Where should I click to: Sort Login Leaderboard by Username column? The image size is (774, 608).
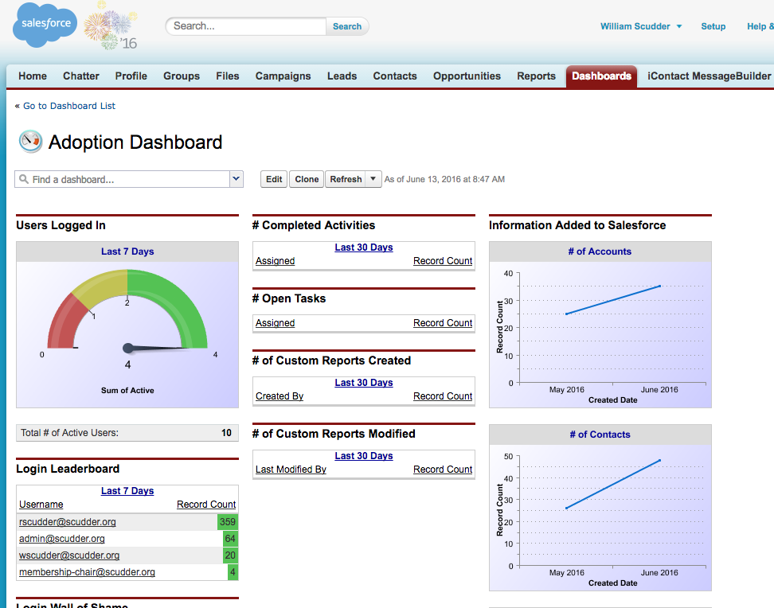coord(41,505)
